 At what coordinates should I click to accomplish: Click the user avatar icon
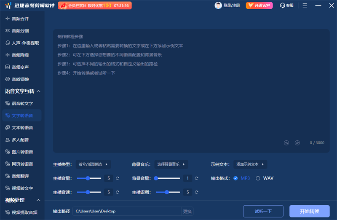tap(218, 5)
